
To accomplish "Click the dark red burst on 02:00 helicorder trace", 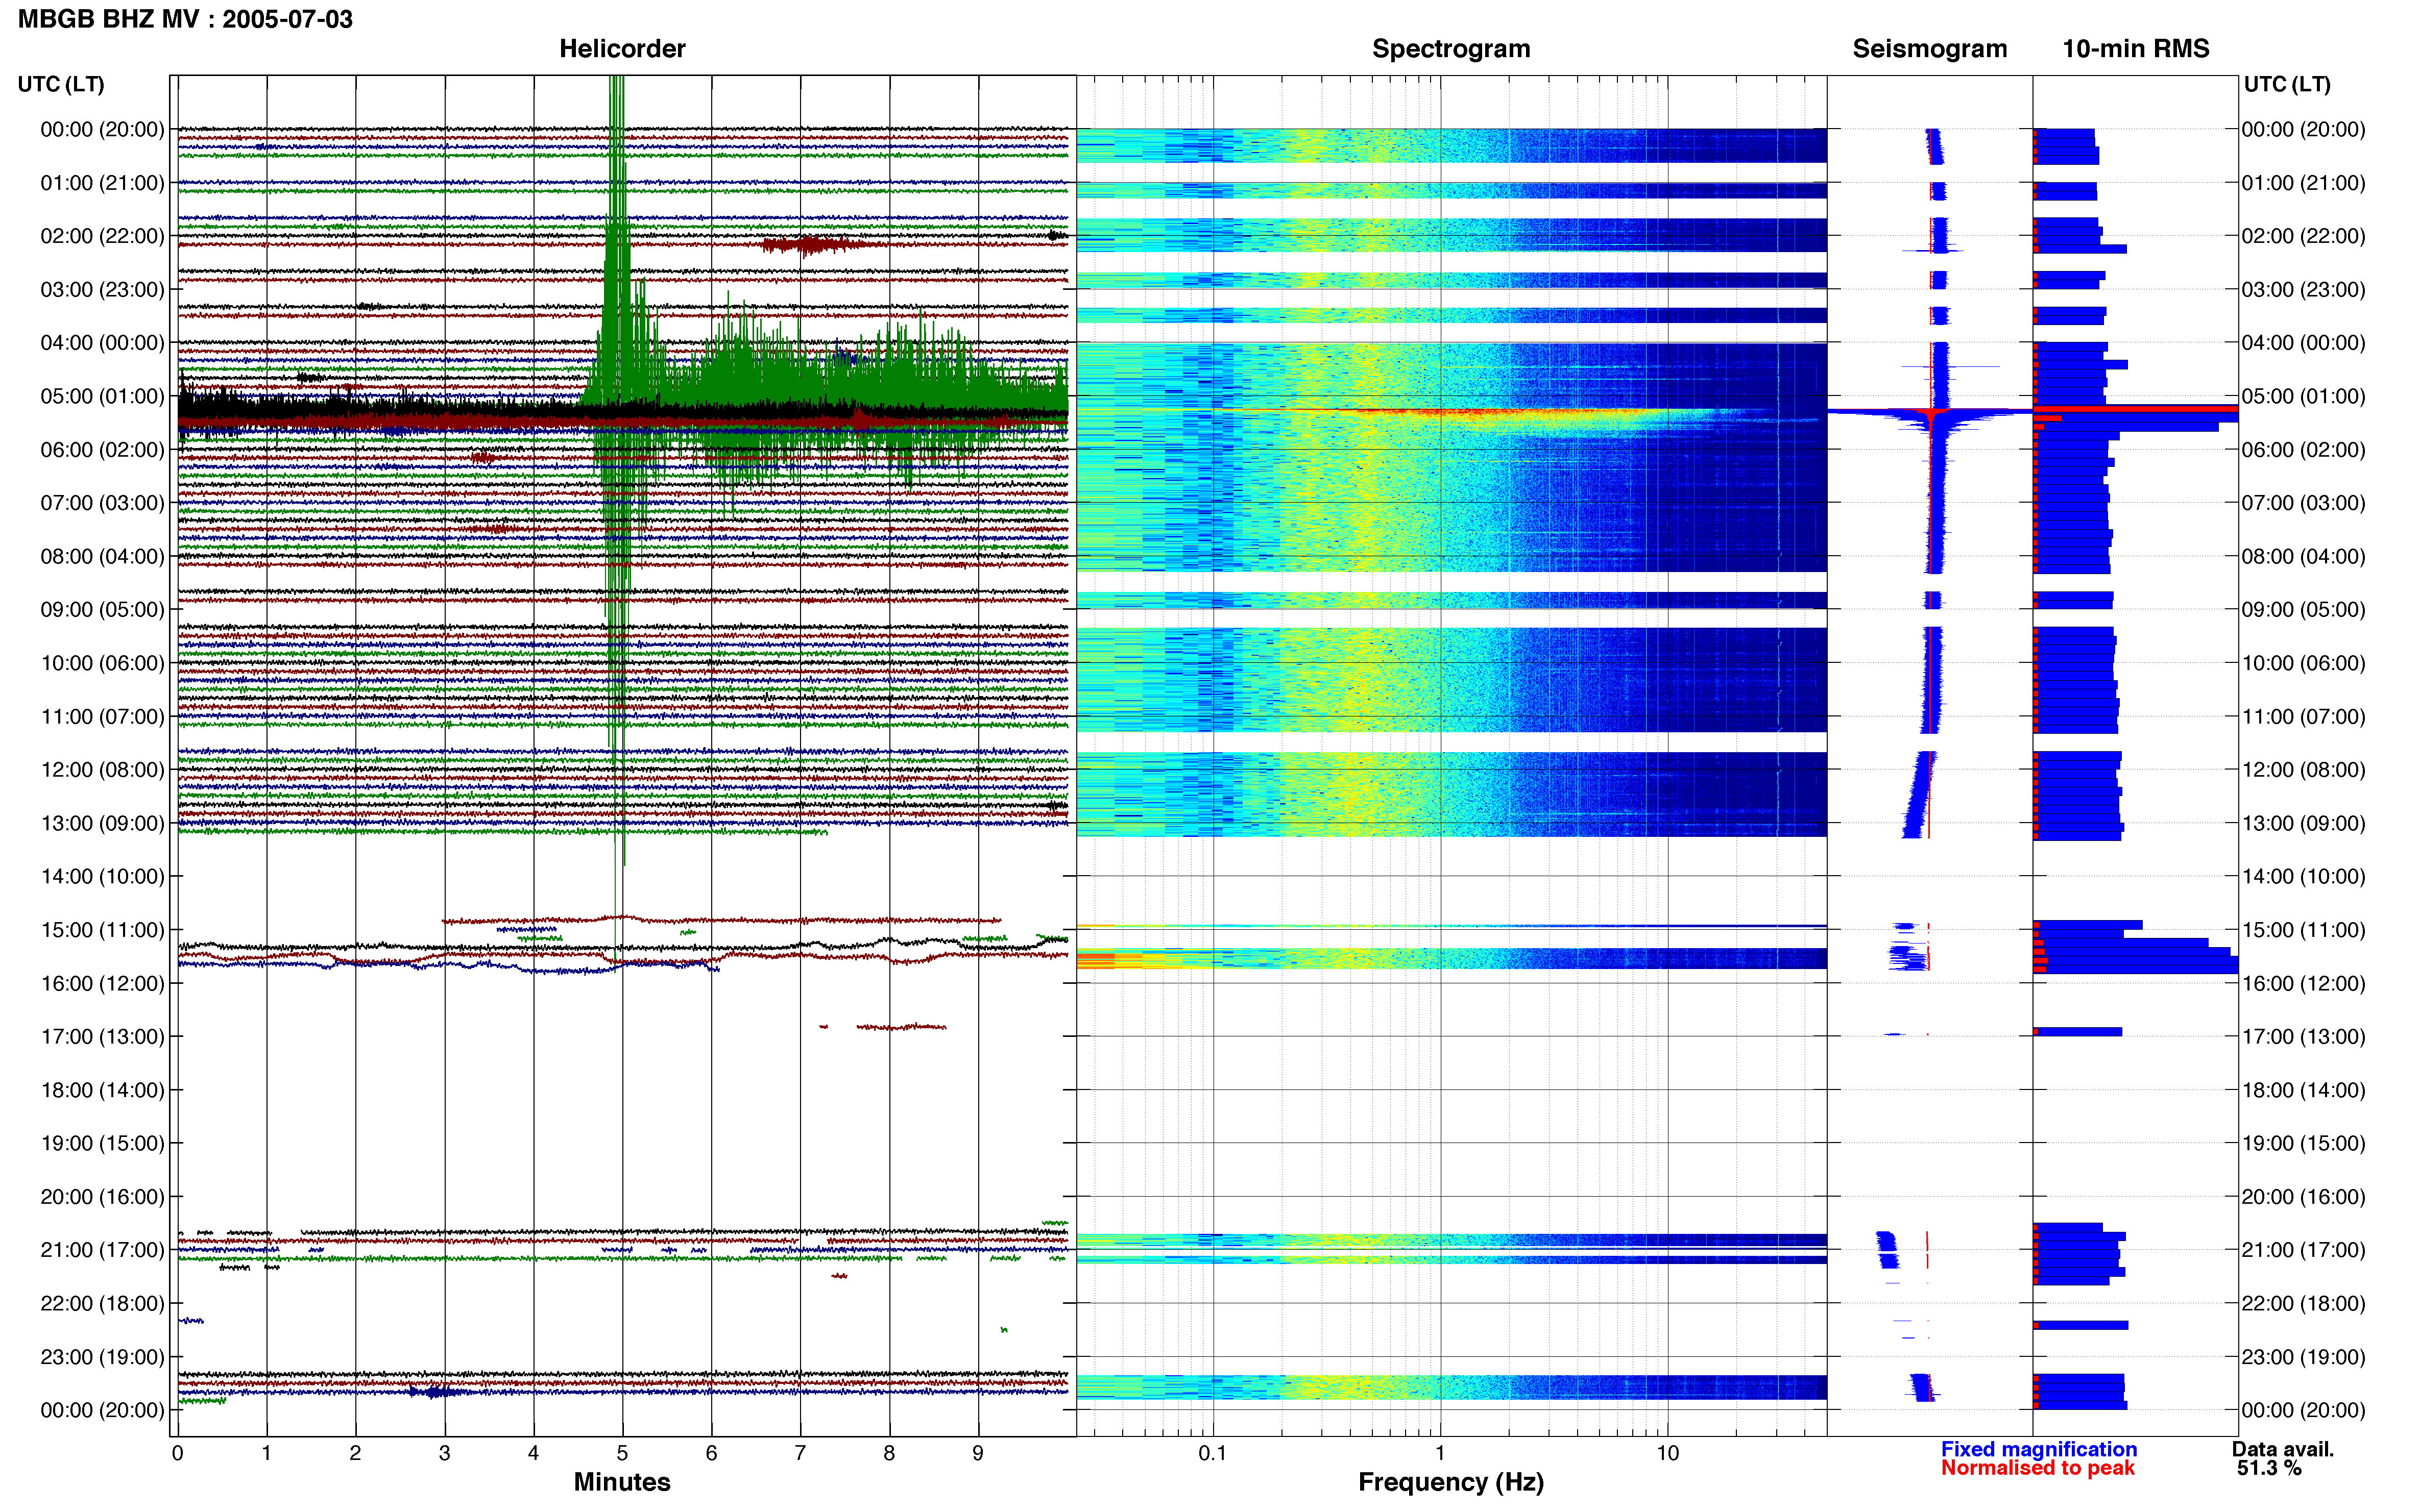I will (812, 244).
